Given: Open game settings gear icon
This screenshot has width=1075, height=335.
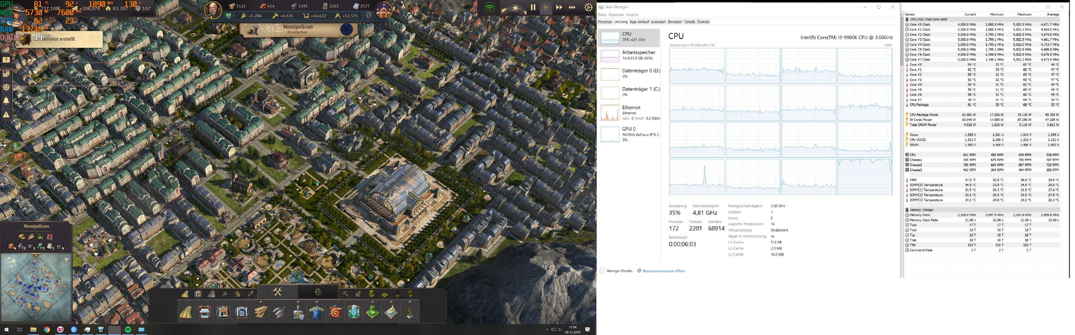Looking at the screenshot, I should (588, 7).
